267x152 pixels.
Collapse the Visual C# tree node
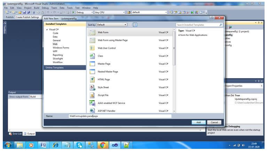(x=47, y=30)
